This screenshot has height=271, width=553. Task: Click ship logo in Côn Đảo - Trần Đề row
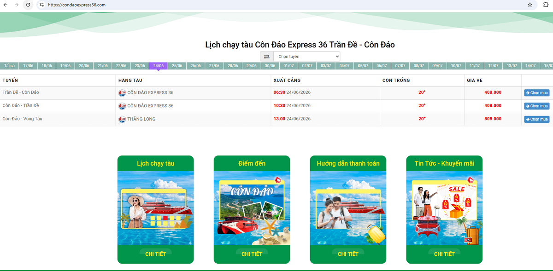pos(122,106)
